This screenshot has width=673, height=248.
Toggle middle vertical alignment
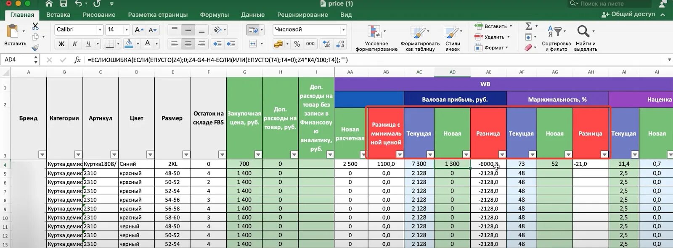188,30
